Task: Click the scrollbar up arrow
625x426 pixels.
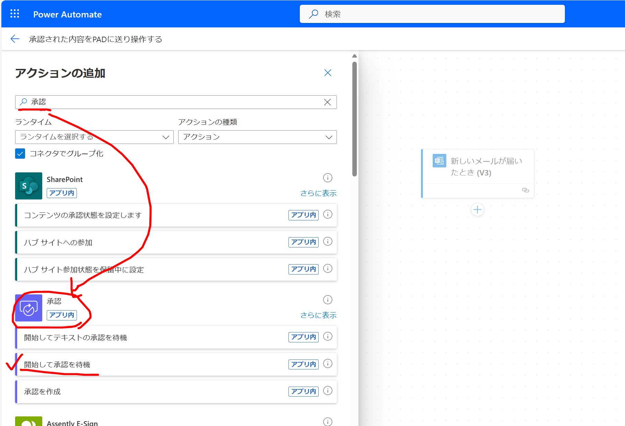Action: click(355, 56)
